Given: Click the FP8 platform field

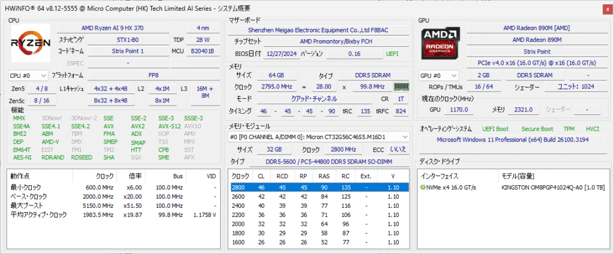Looking at the screenshot, I should (153, 75).
